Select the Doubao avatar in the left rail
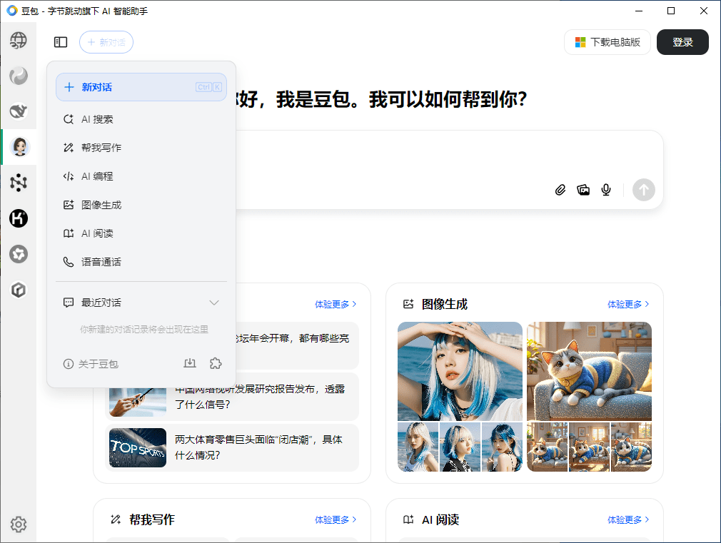 (19, 147)
